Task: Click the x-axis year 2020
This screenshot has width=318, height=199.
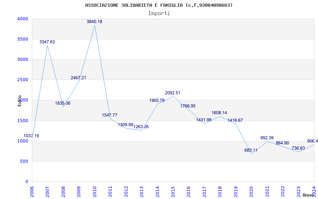Action: point(251,192)
